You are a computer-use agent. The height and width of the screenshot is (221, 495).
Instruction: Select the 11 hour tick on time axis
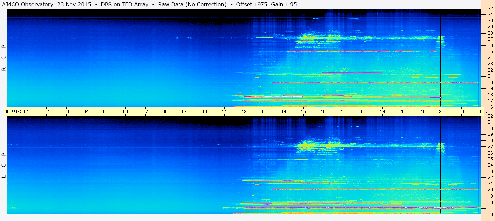pyautogui.click(x=224, y=111)
